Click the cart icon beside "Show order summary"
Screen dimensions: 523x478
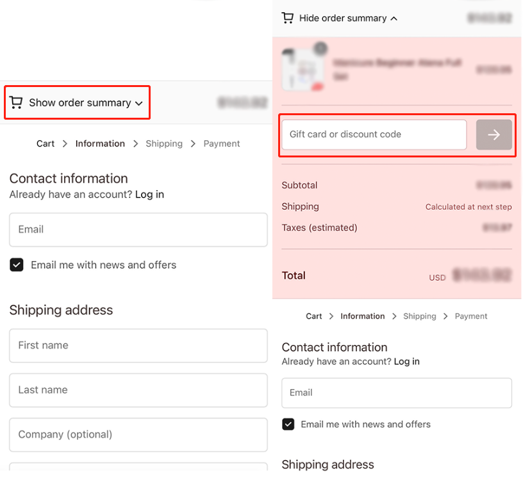[x=16, y=102]
